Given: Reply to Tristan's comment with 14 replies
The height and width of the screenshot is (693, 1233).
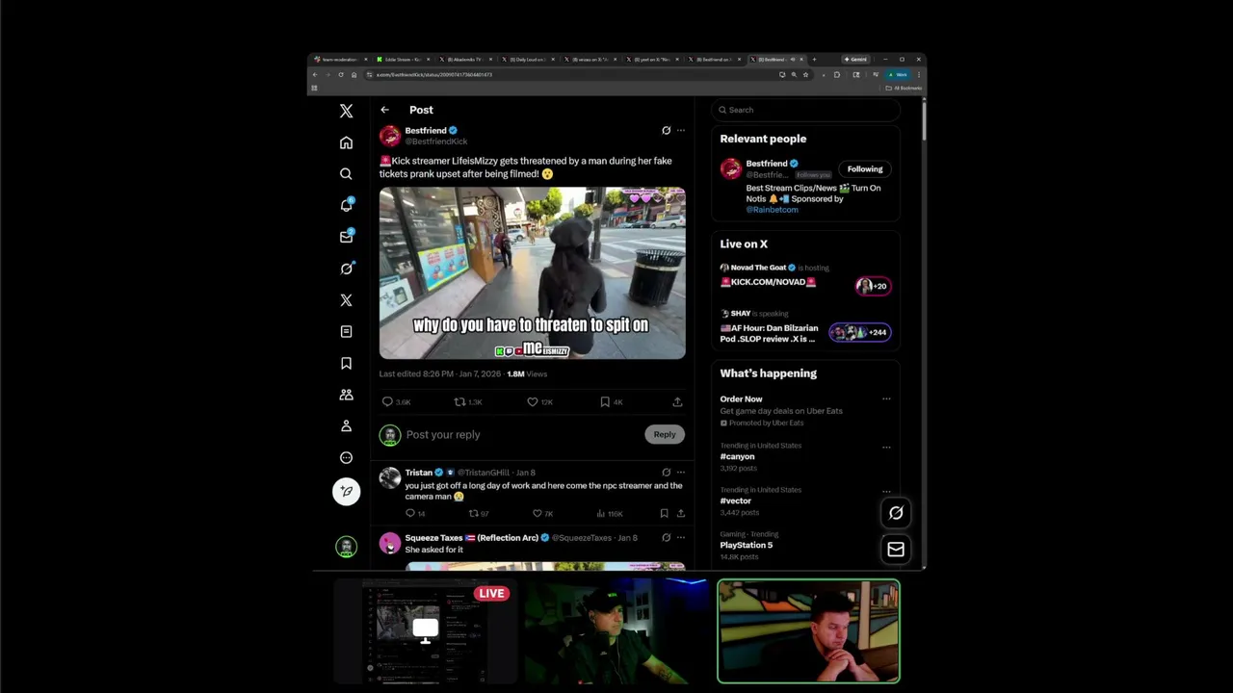Looking at the screenshot, I should coord(409,513).
